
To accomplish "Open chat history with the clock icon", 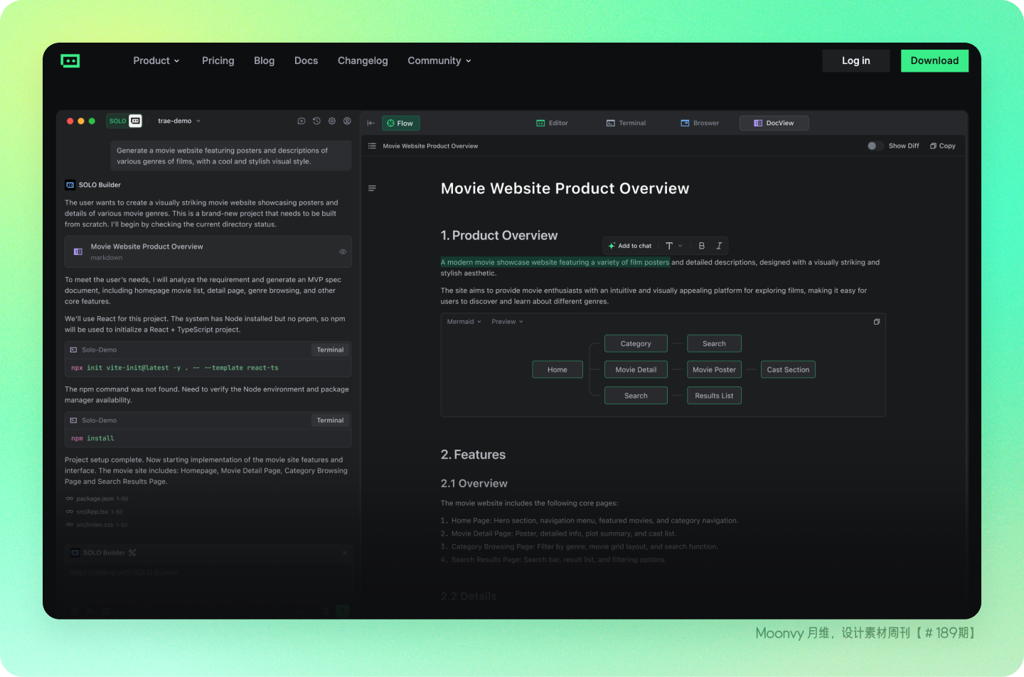I will pos(316,121).
